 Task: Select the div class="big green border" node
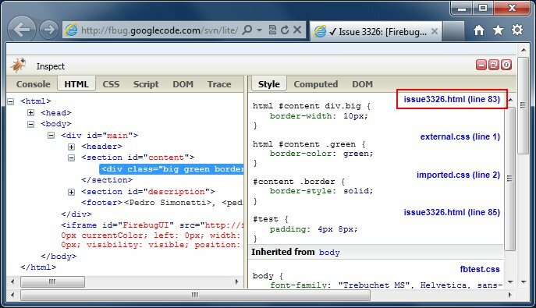coord(172,169)
